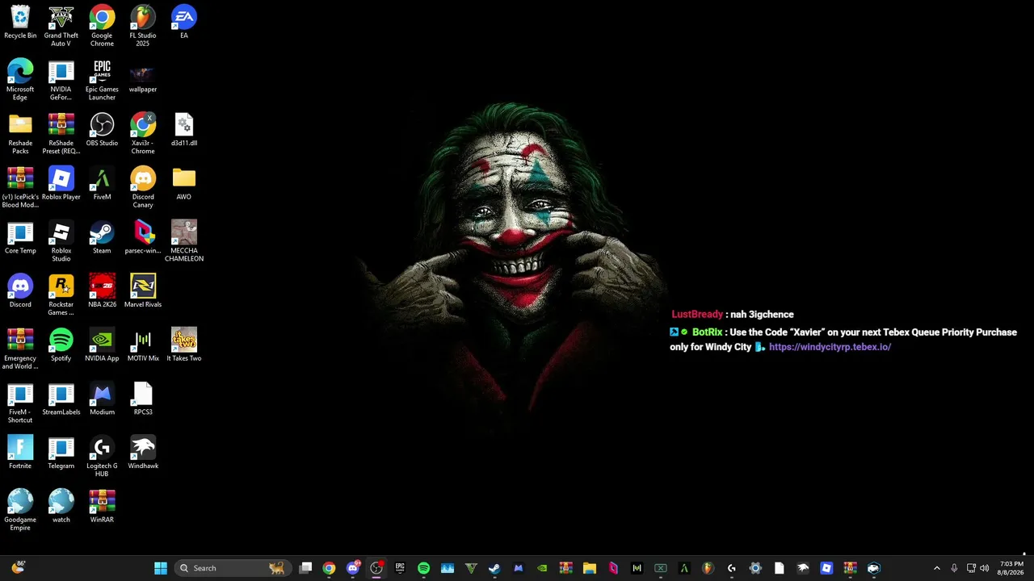Open Telegram desktop shortcut
The height and width of the screenshot is (581, 1034).
[61, 453]
